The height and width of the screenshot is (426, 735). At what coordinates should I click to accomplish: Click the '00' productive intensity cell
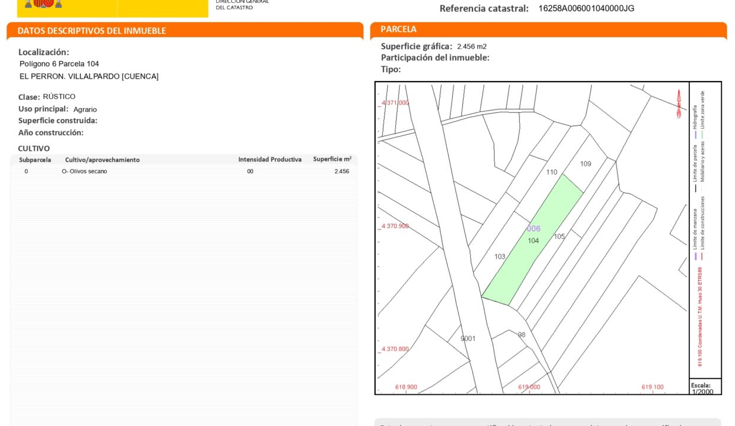[x=250, y=172]
